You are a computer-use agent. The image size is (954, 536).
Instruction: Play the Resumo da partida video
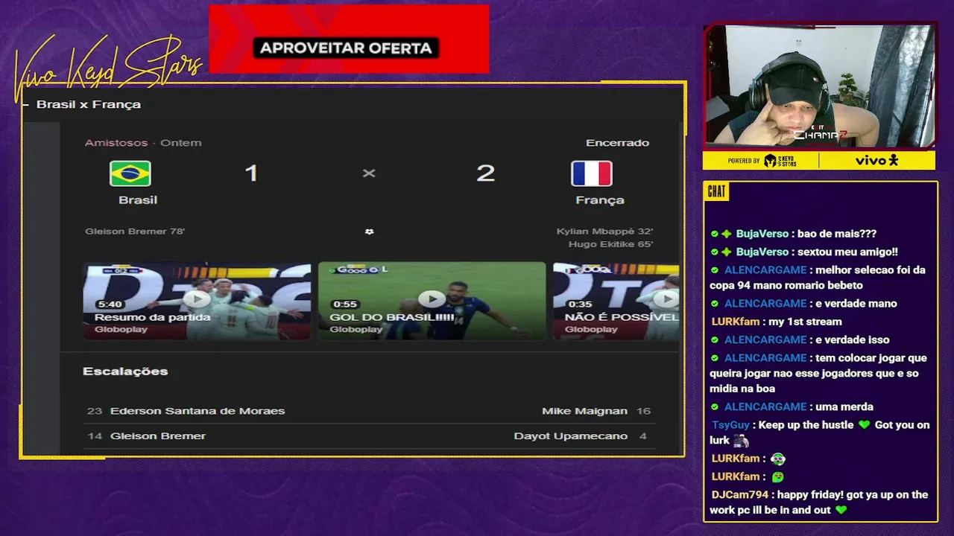coord(197,301)
